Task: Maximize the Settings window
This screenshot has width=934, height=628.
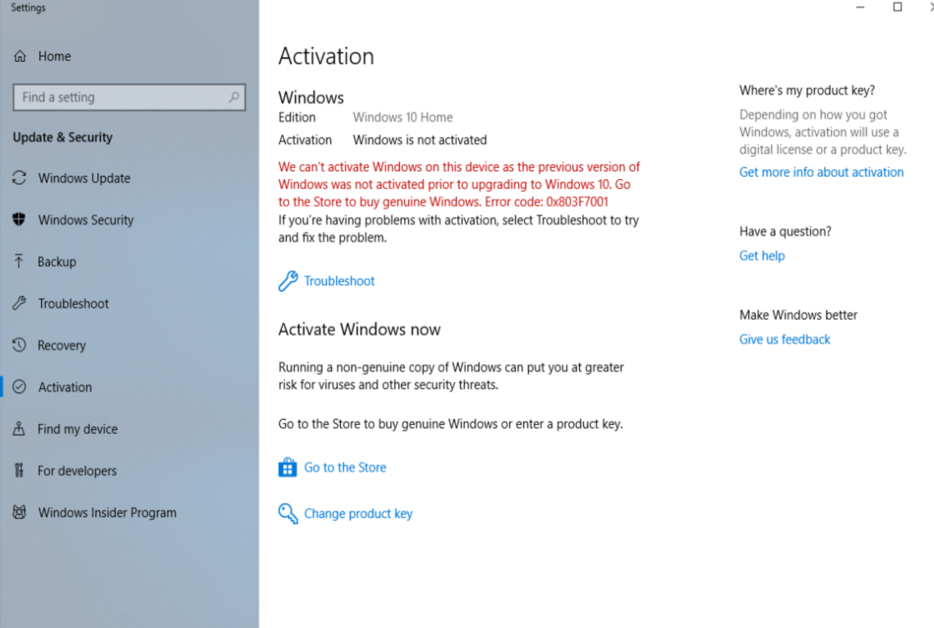Action: click(x=897, y=7)
